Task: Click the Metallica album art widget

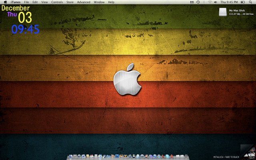Action: point(248,151)
